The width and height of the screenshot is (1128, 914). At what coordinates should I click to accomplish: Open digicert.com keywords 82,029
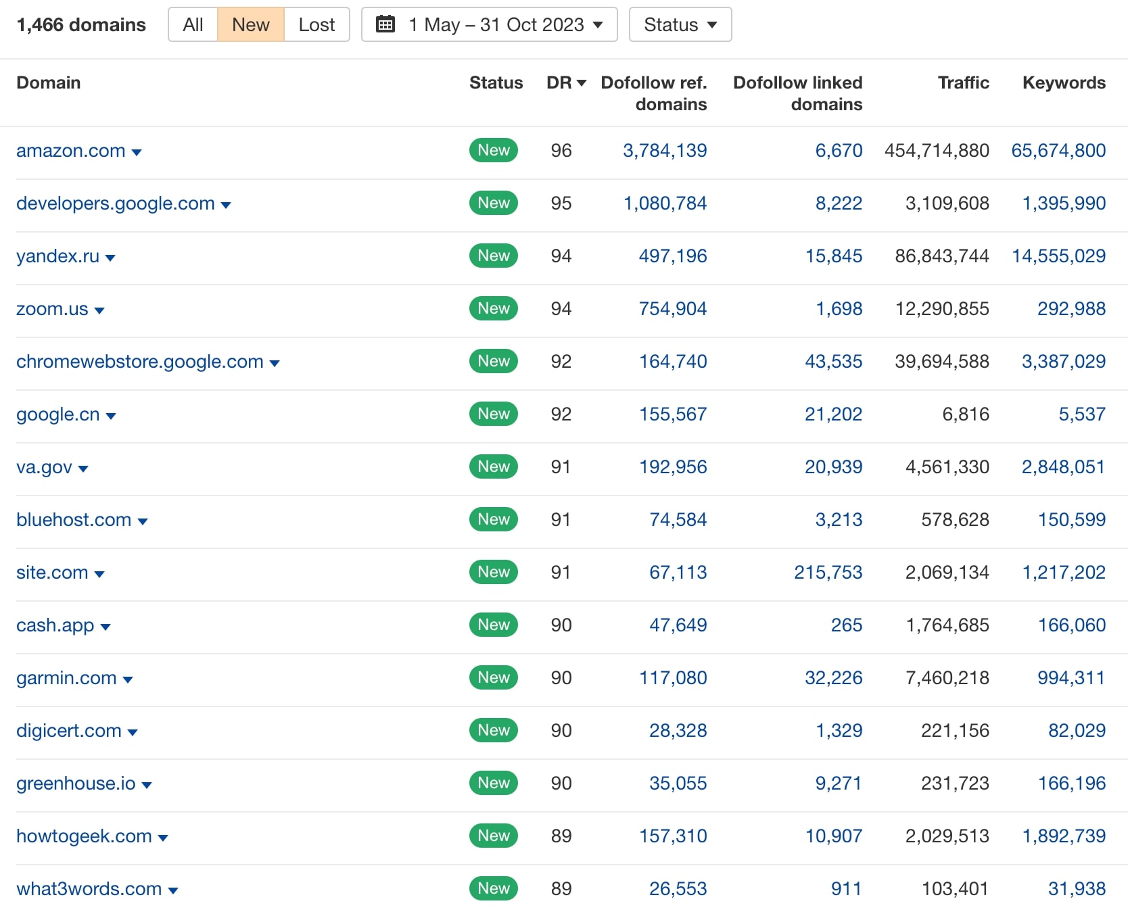click(1077, 730)
